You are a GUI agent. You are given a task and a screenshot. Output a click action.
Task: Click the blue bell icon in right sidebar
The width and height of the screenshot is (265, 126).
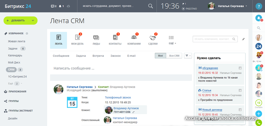coord(259,18)
